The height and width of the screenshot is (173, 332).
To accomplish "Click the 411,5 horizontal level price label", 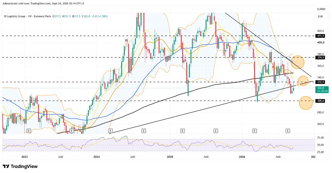I will tap(321, 36).
